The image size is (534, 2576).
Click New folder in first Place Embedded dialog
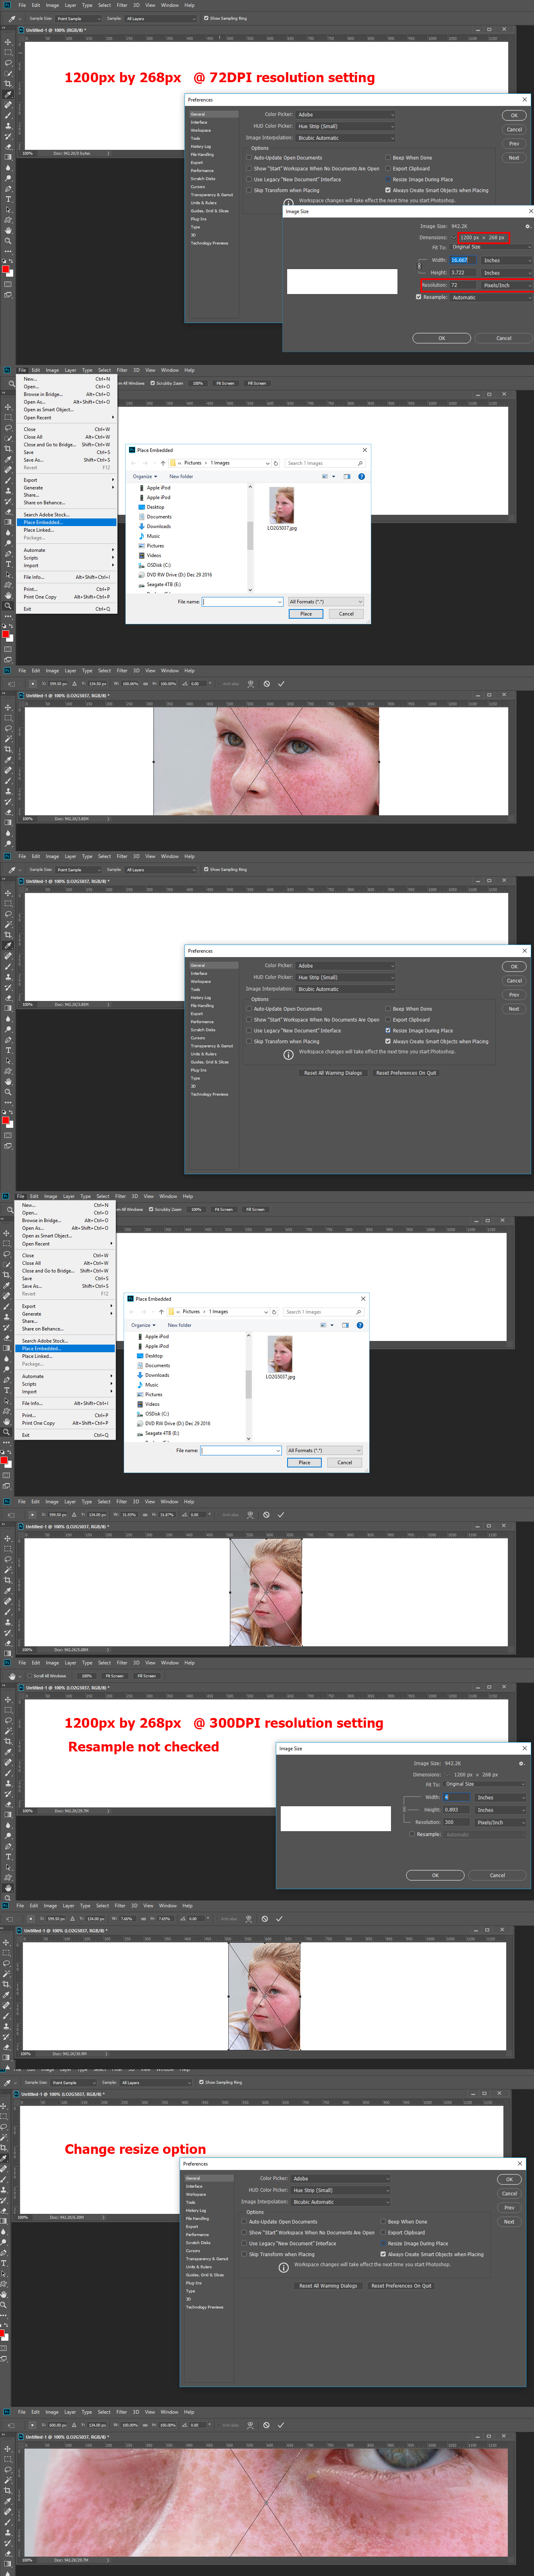(x=181, y=476)
